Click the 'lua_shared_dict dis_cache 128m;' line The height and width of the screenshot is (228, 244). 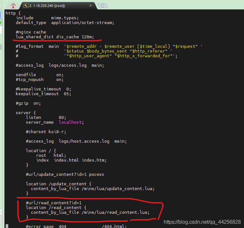[x=55, y=37]
